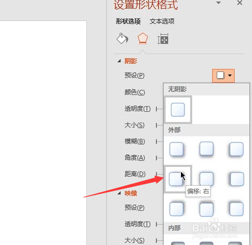Choose the last outer shadow preset in bottom row
The width and height of the screenshot is (252, 245).
[x=236, y=209]
